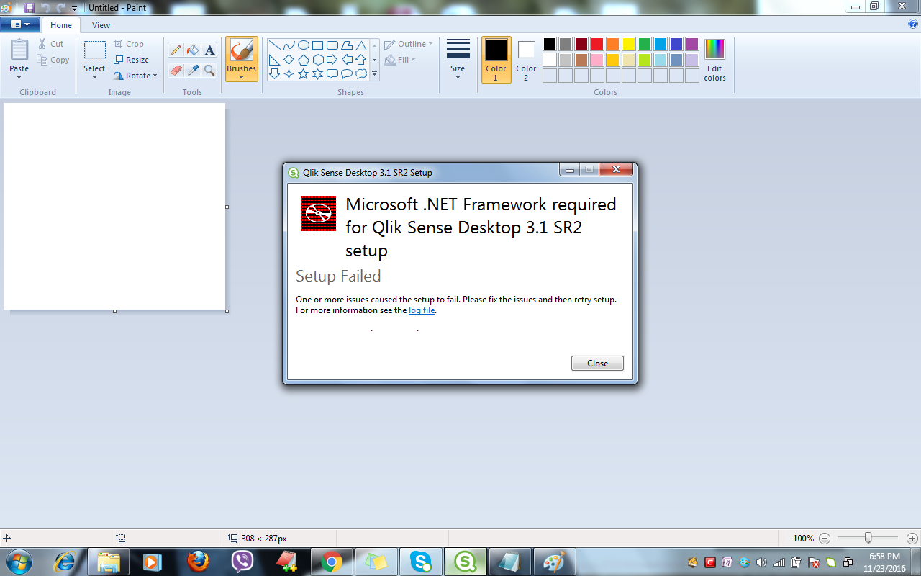Choose the Cloud callout shape
921x576 pixels.
click(x=361, y=73)
